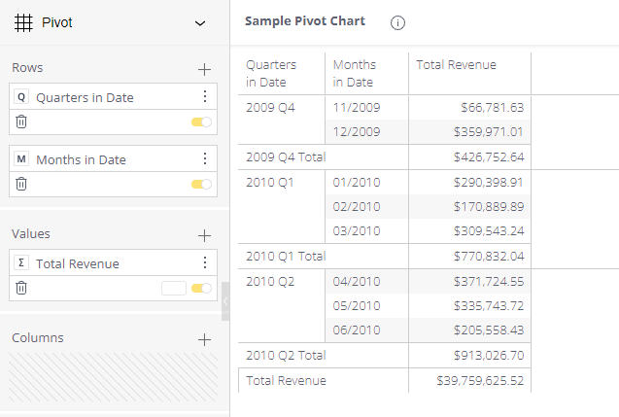Disable the Quarters in Date toggle
This screenshot has height=417, width=619.
(x=201, y=122)
